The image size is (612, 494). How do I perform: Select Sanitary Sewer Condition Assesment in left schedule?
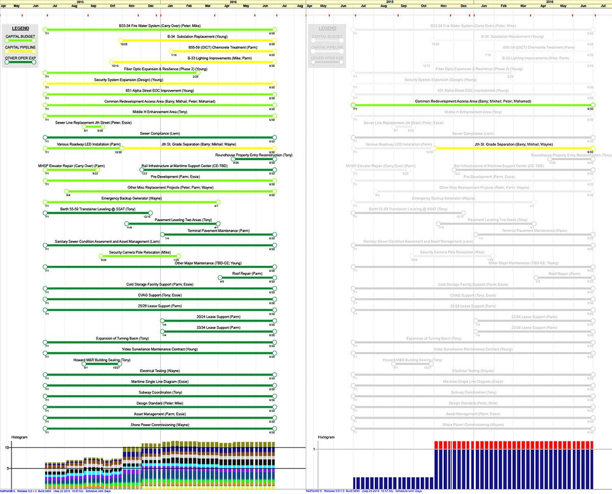click(x=160, y=245)
